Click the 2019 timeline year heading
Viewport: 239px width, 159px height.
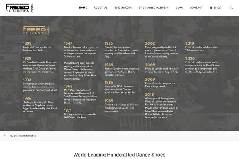pyautogui.click(x=190, y=43)
